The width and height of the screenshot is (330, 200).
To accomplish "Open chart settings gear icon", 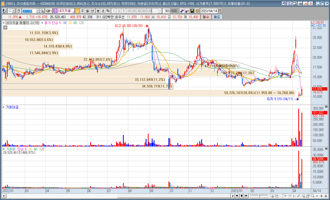I will [197, 11].
